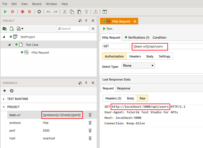Click the host value localhost

[49, 138]
